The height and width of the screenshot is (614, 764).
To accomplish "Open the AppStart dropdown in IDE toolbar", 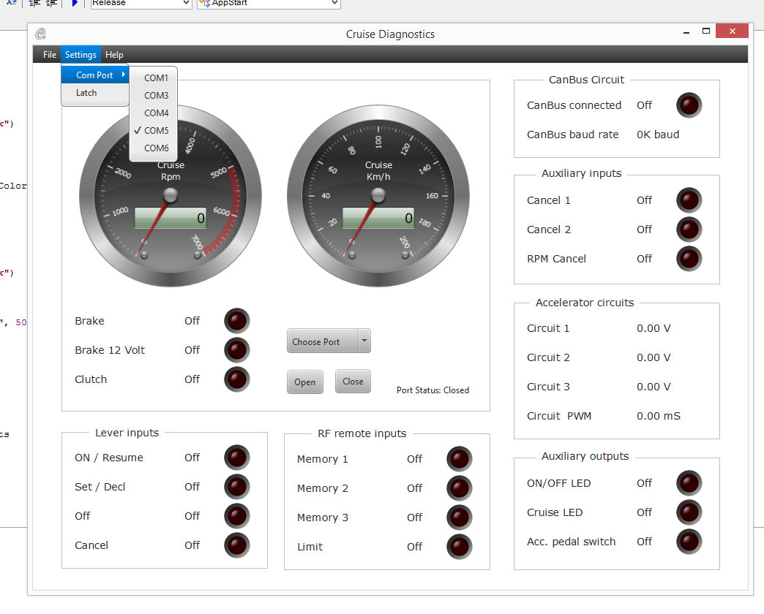I will 269,4.
